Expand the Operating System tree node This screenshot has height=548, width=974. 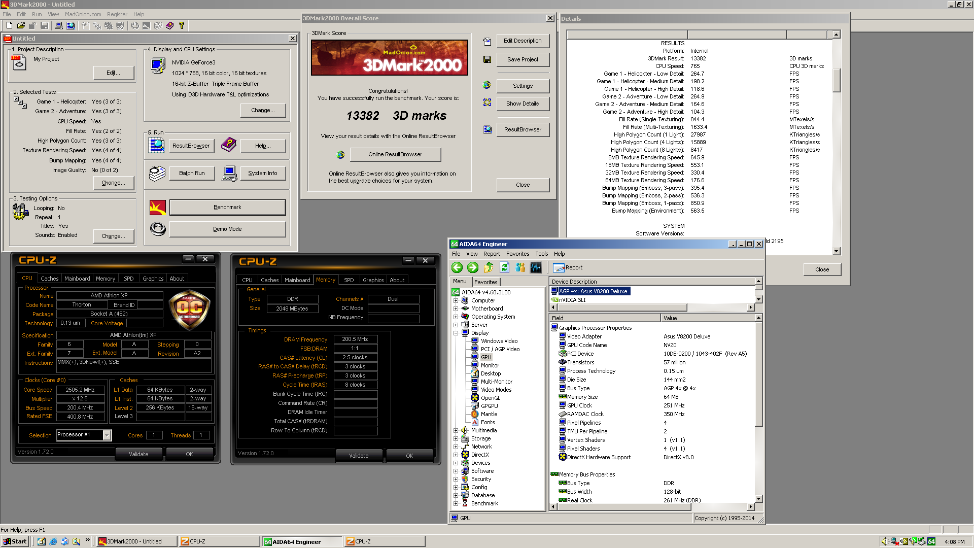(456, 317)
